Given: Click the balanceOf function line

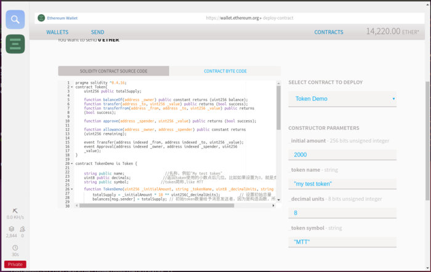Looking at the screenshot, I should pyautogui.click(x=166, y=100).
